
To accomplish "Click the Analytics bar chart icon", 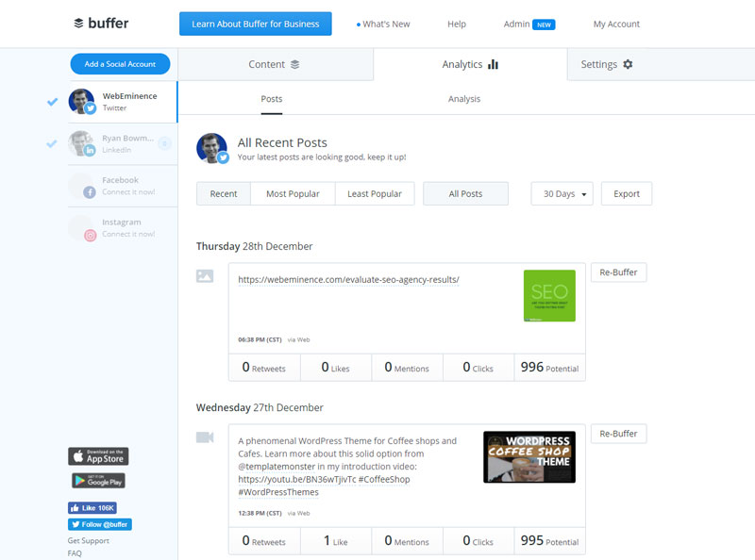I will [x=493, y=64].
